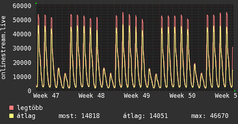Image resolution: width=238 pixels, height=124 pixels.
Task: Select the átlag: 14051 statistic
Action: (145, 116)
